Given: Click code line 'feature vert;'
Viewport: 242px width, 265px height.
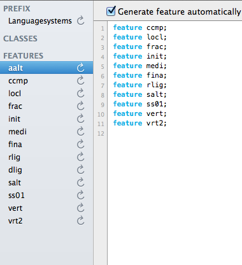Looking at the screenshot, I should point(140,113).
